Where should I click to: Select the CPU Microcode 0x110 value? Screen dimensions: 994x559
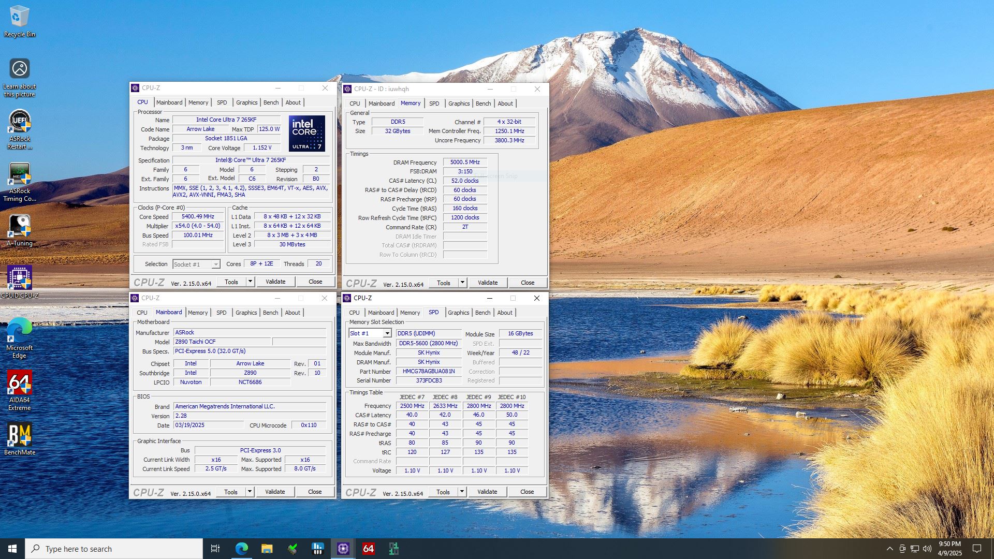coord(309,425)
